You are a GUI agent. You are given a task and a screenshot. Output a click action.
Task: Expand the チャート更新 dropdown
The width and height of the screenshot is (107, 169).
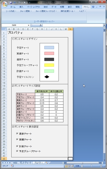tap(26, 11)
